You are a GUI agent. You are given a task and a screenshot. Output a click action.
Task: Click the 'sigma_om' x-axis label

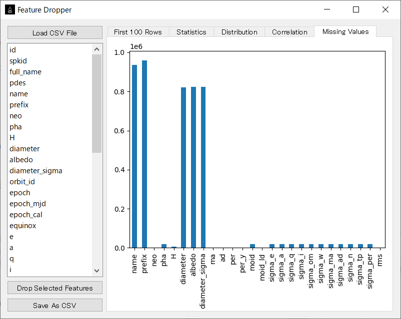(311, 271)
